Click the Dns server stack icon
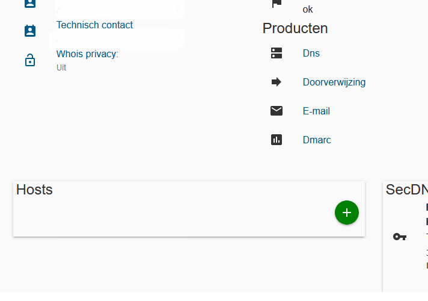428x301 pixels. [x=277, y=53]
